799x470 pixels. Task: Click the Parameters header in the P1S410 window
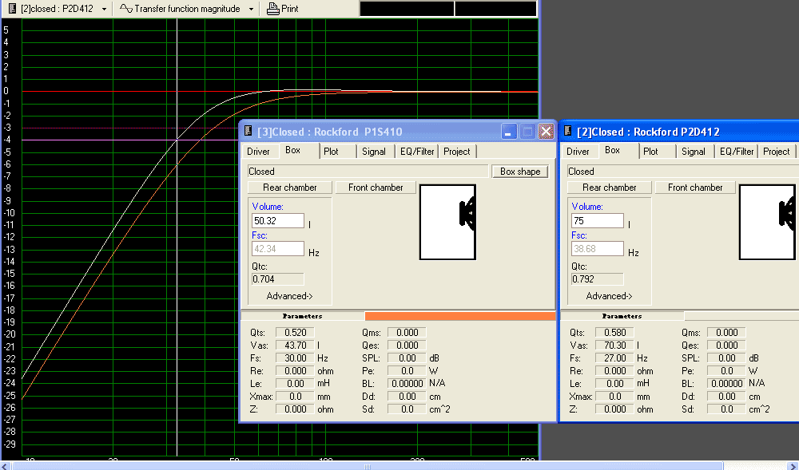click(x=303, y=316)
